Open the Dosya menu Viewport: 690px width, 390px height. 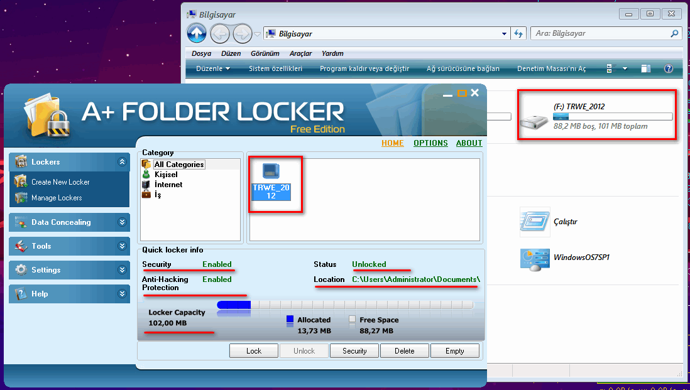[x=202, y=53]
